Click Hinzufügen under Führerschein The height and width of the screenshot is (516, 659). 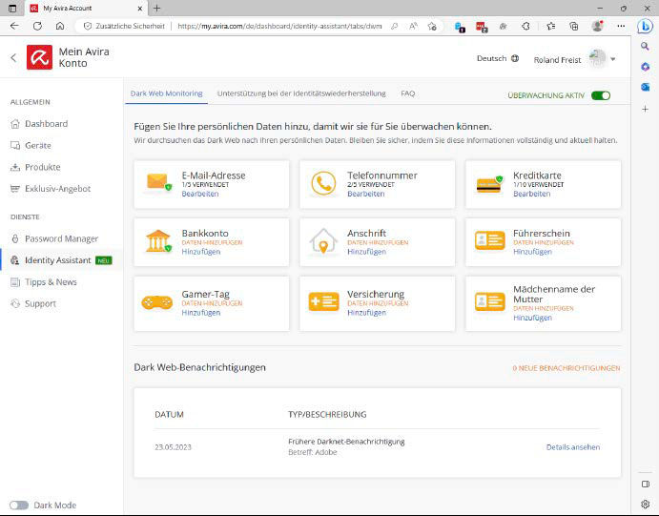(532, 252)
